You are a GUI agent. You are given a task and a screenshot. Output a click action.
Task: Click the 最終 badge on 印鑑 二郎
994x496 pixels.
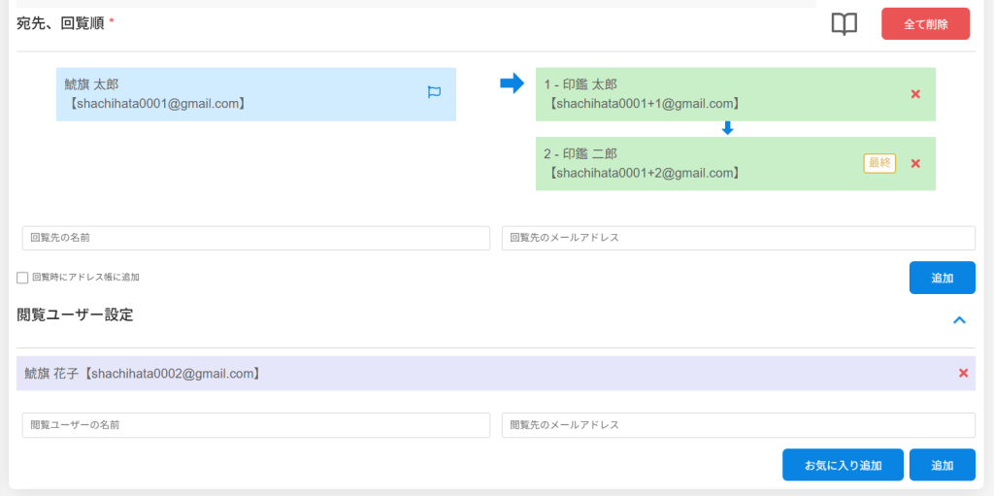[x=878, y=163]
